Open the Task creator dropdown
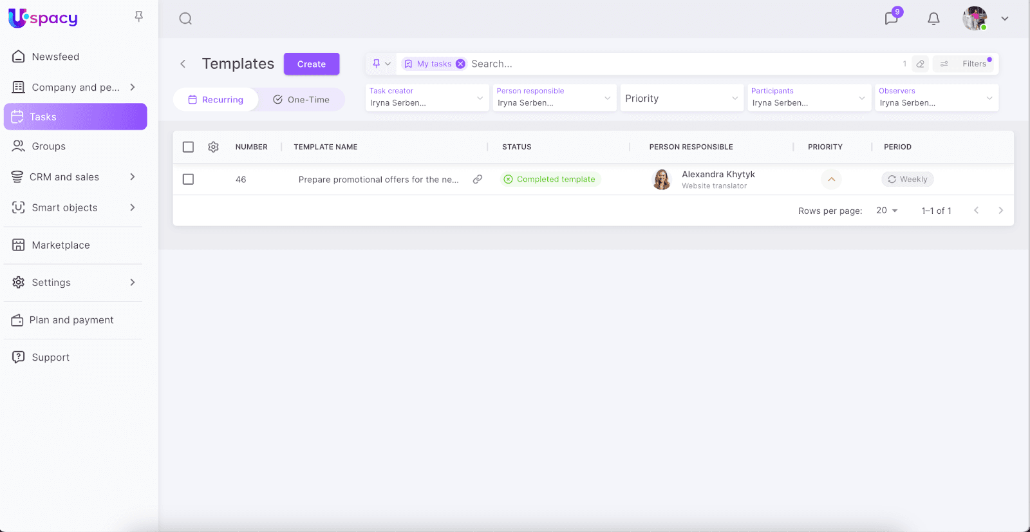 pyautogui.click(x=426, y=99)
